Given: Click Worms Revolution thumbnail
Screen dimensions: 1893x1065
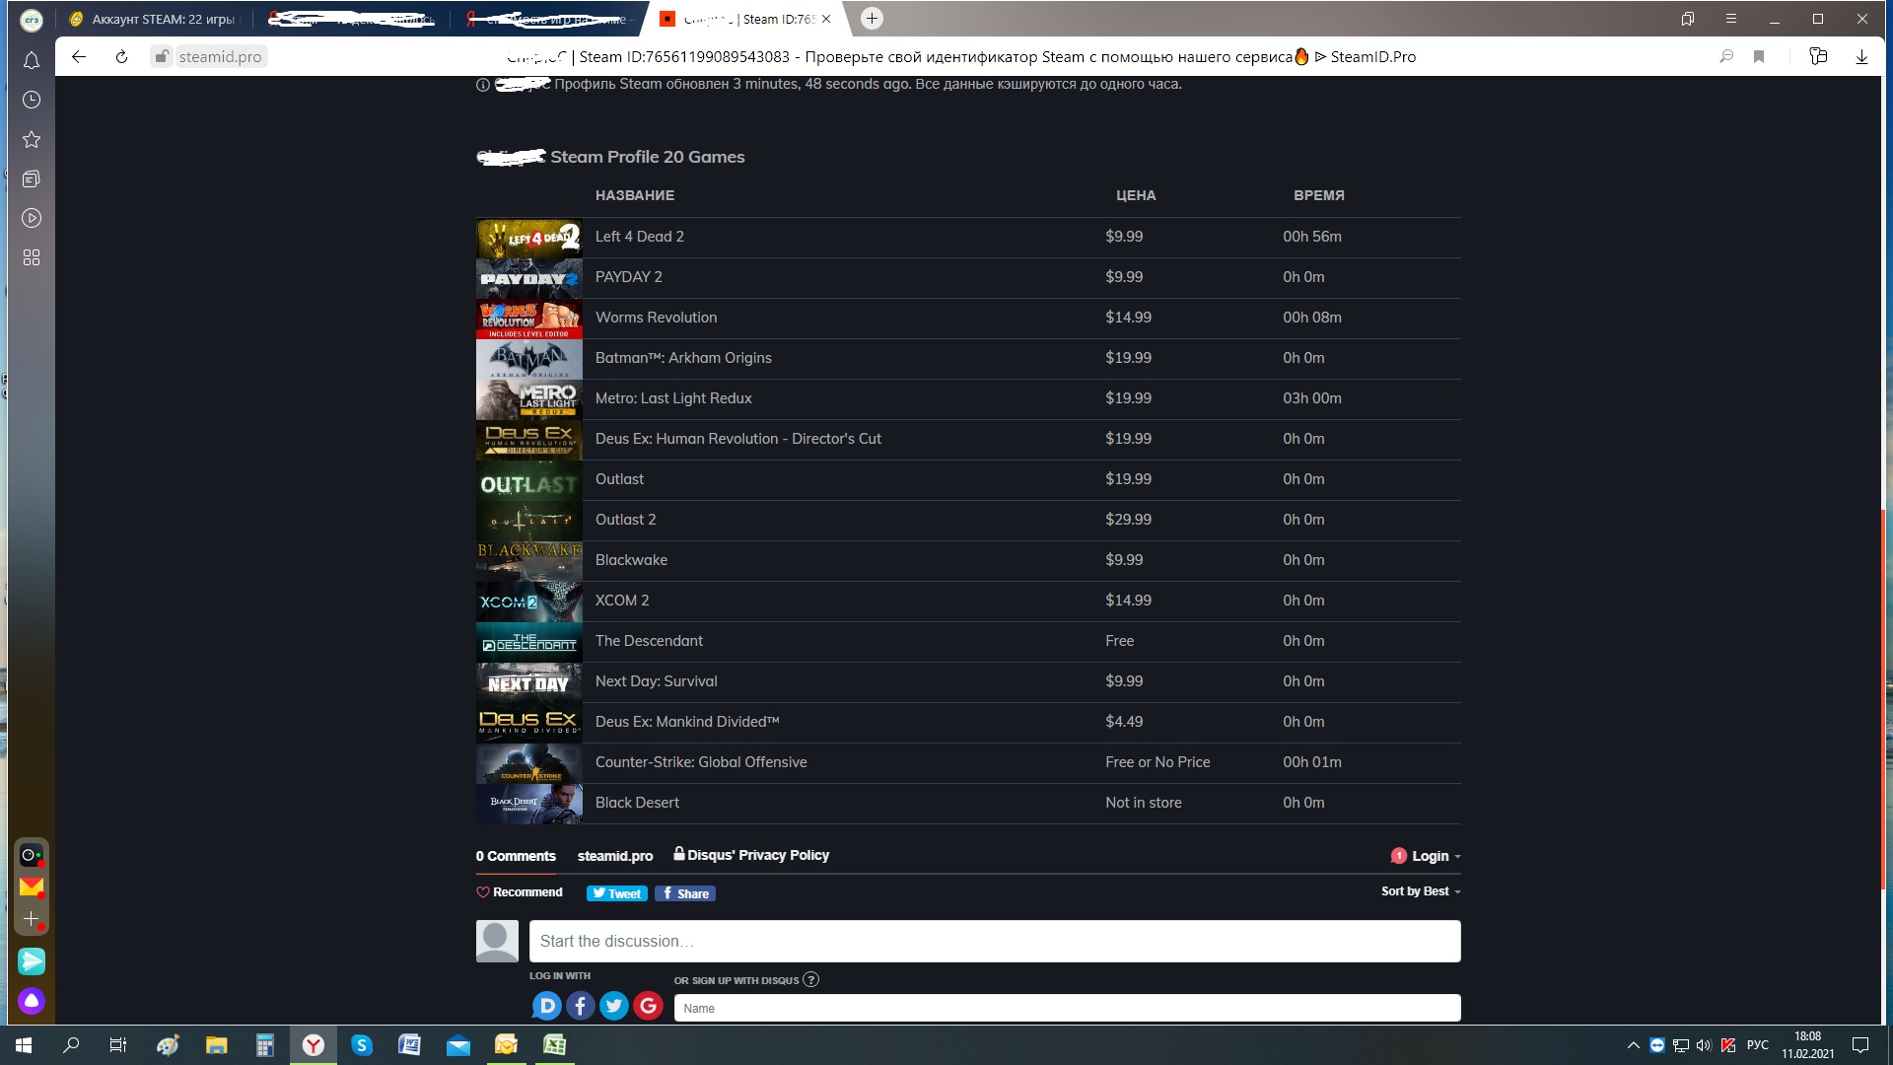Looking at the screenshot, I should tap(529, 319).
